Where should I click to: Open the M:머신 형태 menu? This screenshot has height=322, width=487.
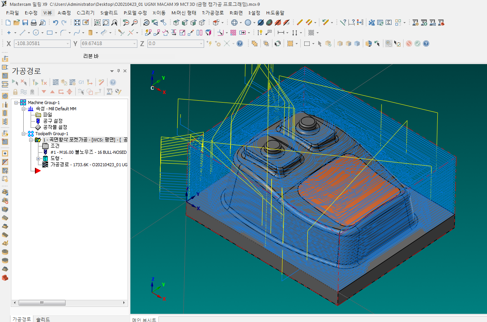pos(184,13)
